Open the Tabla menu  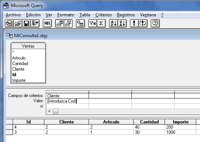tap(85, 15)
